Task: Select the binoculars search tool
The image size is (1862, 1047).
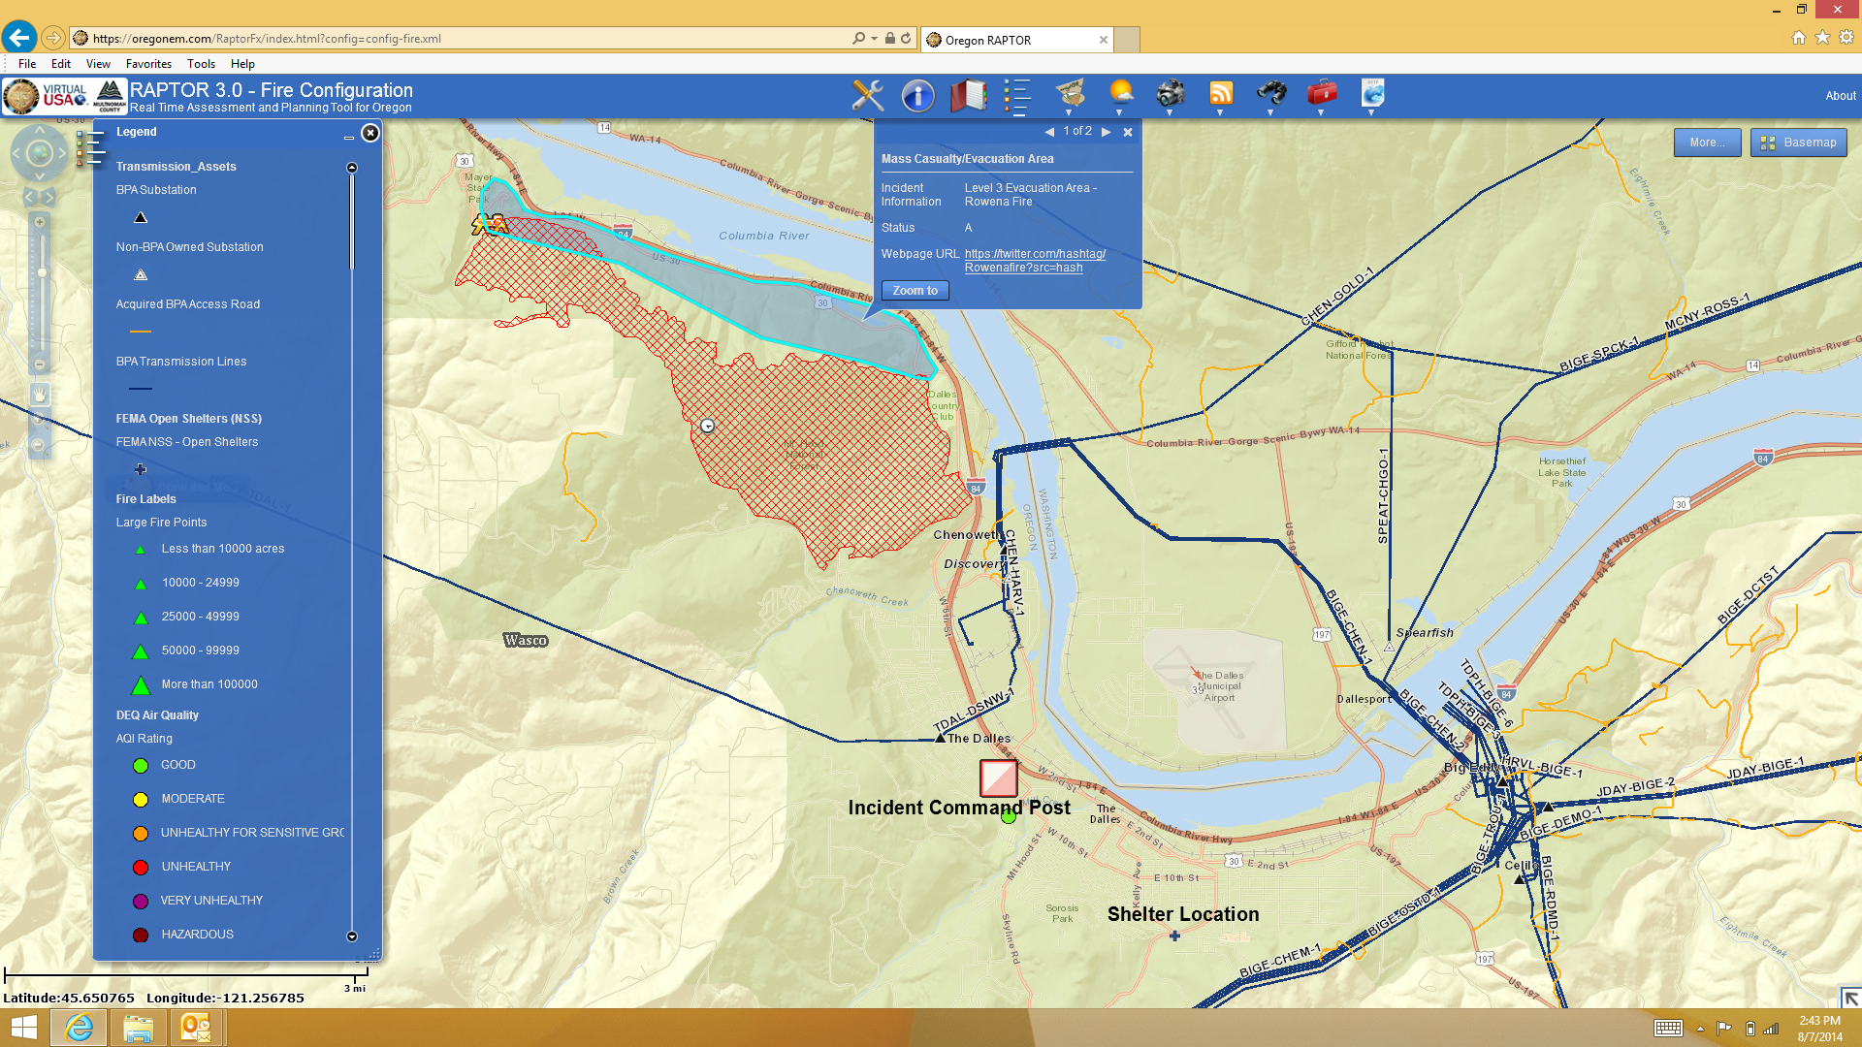Action: tap(1271, 93)
